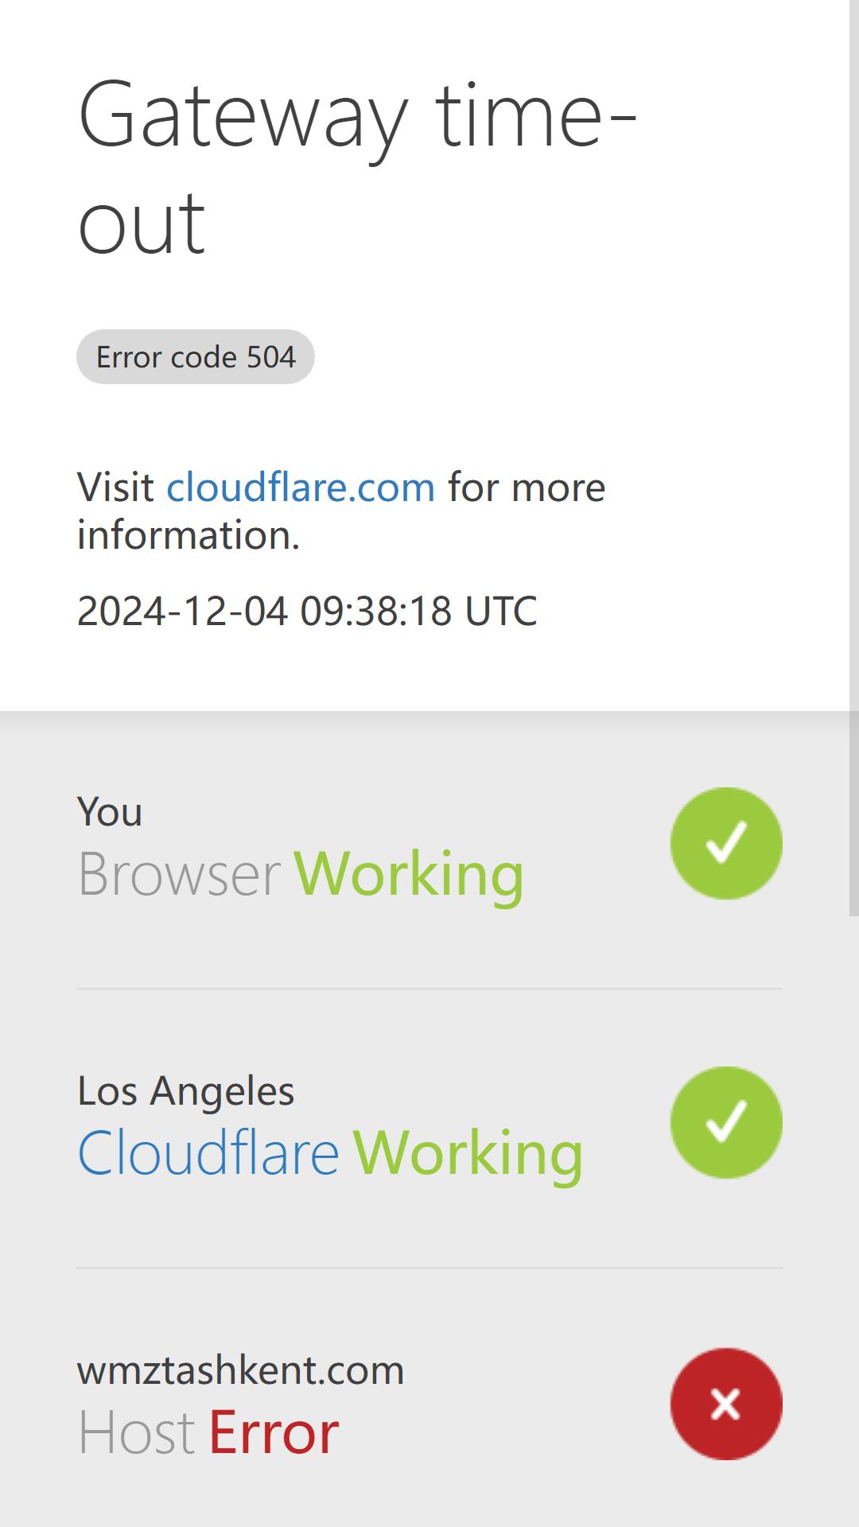Click the vertical scrollbar on the right edge

[x=854, y=458]
